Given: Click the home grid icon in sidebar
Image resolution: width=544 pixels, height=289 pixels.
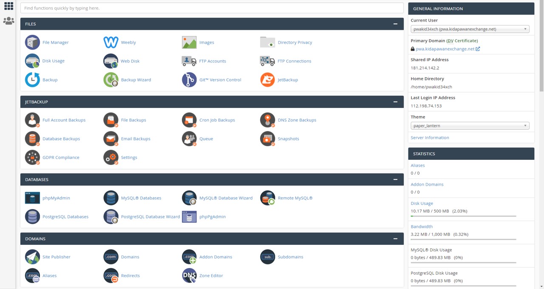Looking at the screenshot, I should (x=8, y=6).
